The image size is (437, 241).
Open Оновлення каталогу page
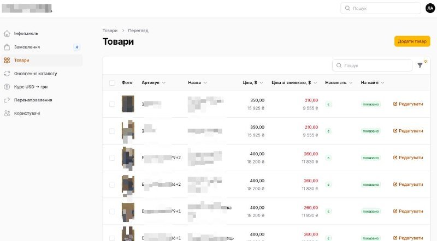[42, 74]
